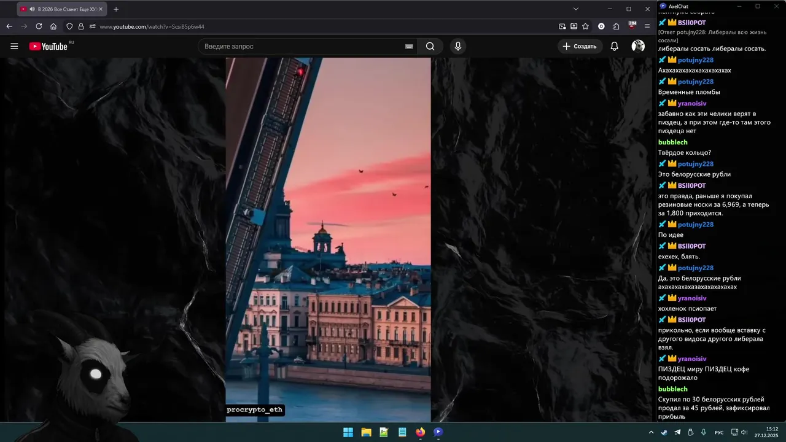The image size is (786, 442).
Task: Bookmark this page with the star
Action: point(586,26)
